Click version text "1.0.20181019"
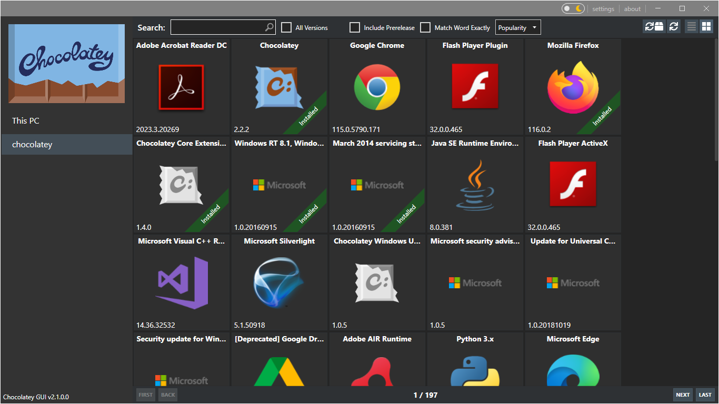 point(549,325)
